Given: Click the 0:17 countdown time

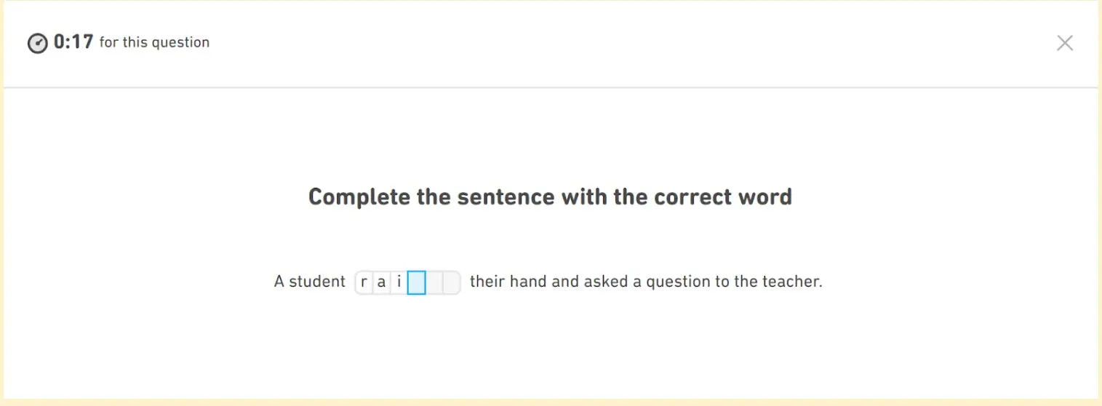Looking at the screenshot, I should 73,42.
